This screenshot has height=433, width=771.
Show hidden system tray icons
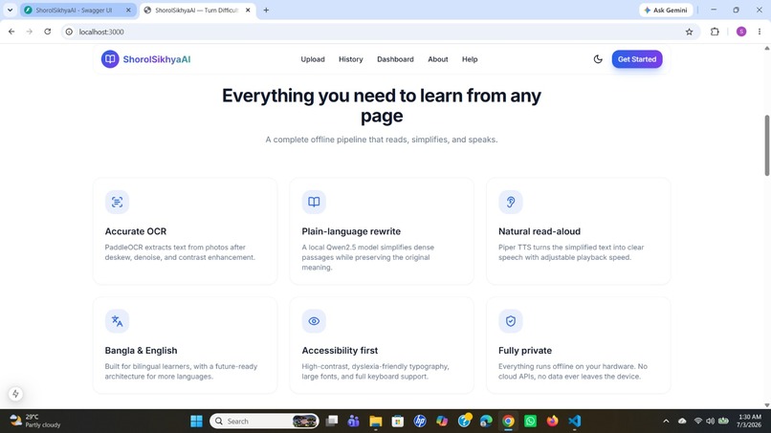click(666, 422)
